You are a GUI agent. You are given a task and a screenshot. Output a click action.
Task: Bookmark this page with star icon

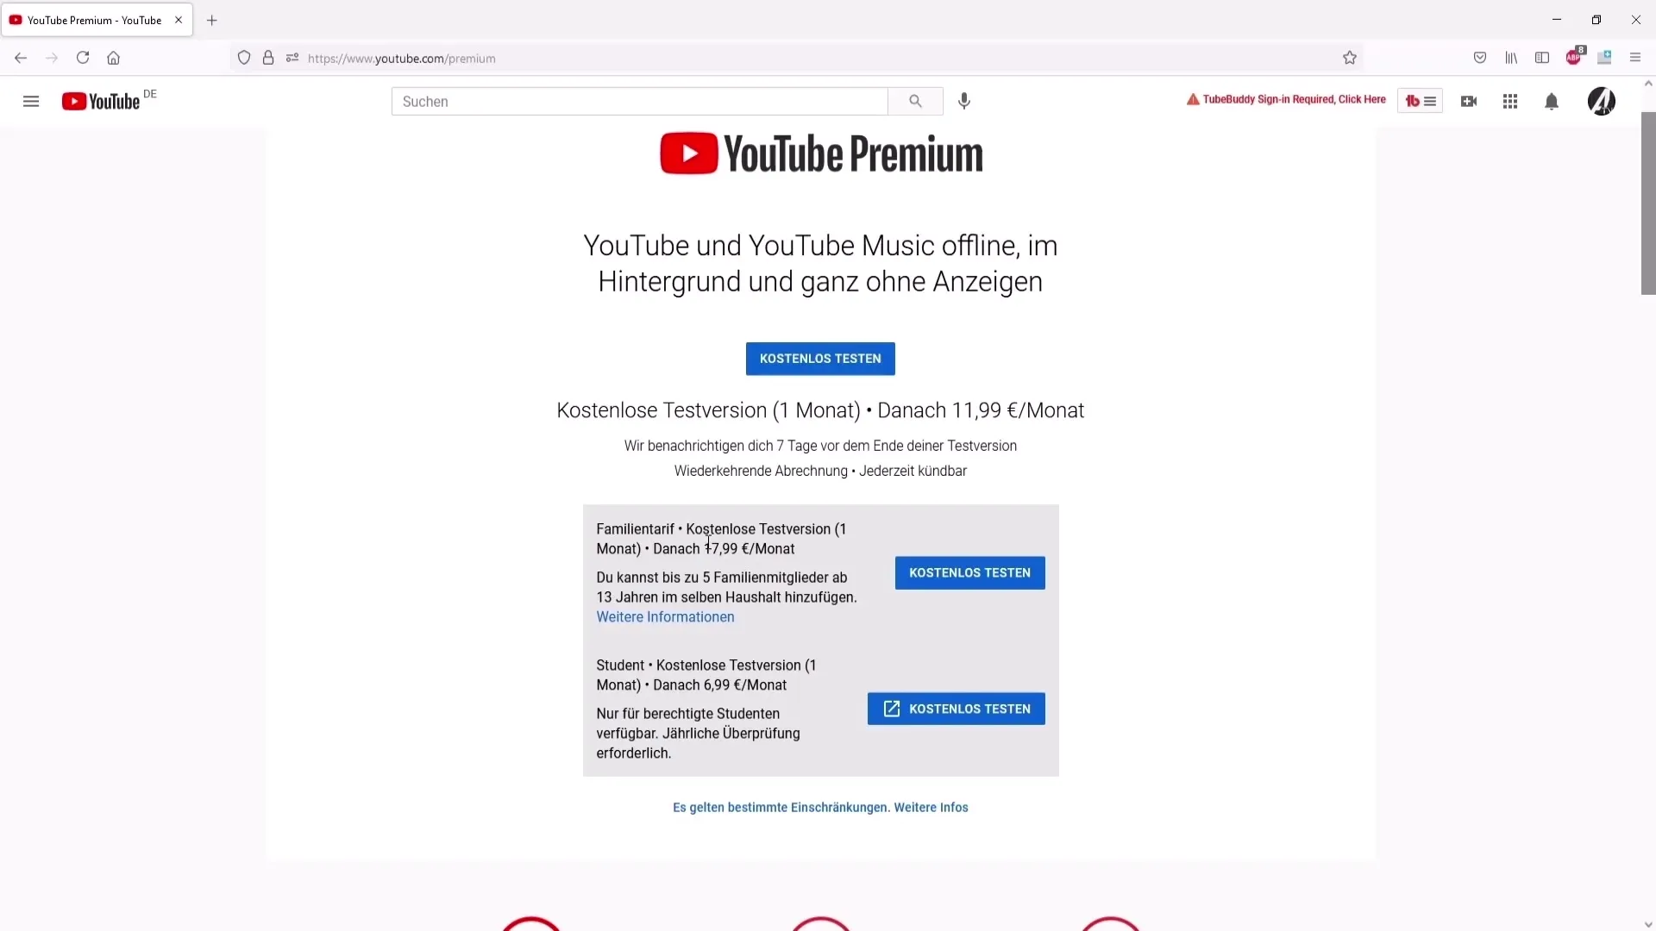1350,58
